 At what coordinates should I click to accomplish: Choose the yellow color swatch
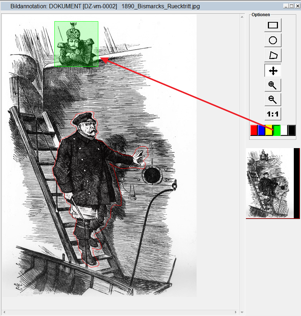pos(269,130)
